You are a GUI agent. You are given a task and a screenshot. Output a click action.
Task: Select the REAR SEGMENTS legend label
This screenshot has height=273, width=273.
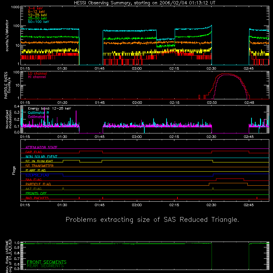45,265
